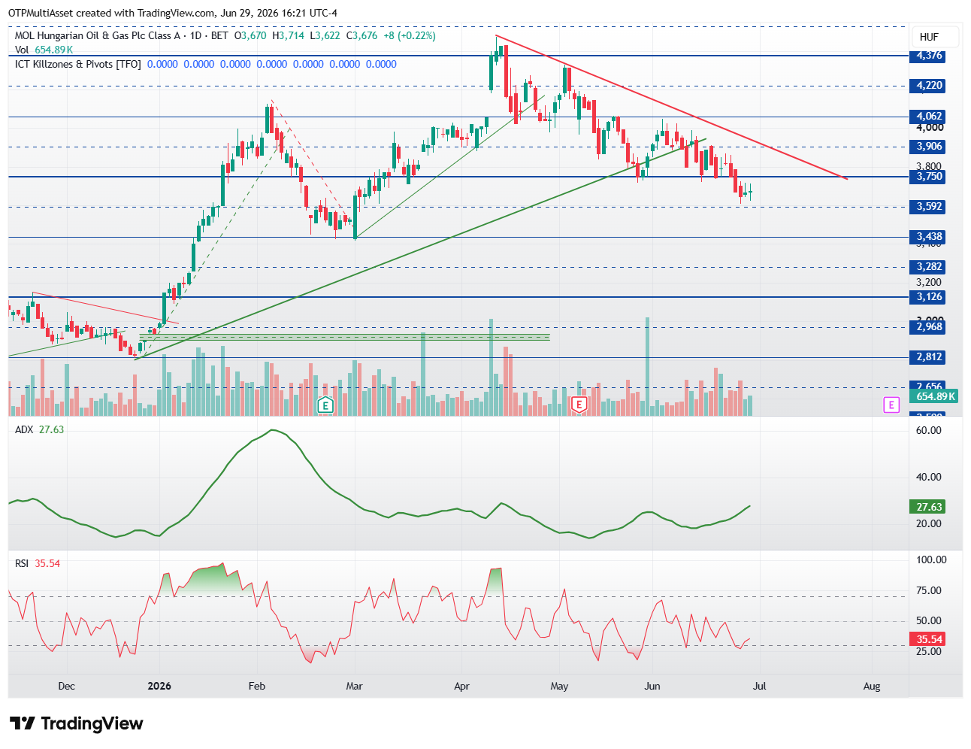Click the TradingView logo at bottom left
Image resolution: width=971 pixels, height=749 pixels.
point(76,723)
